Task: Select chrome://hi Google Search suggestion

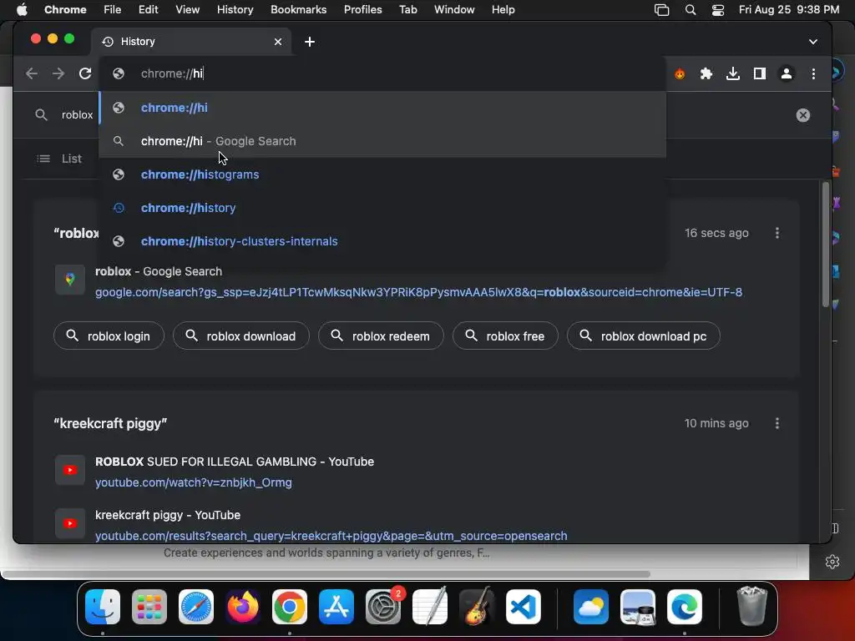Action: point(382,141)
